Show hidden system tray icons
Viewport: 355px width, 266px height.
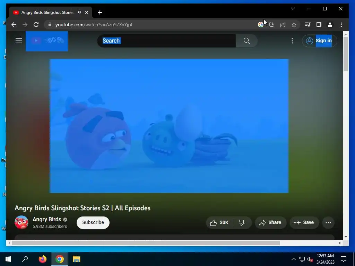(x=293, y=259)
